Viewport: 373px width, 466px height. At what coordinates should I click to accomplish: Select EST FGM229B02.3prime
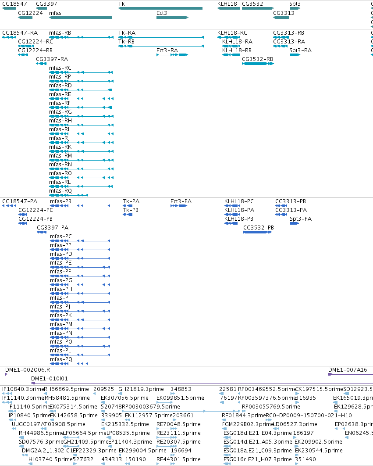pos(248,424)
